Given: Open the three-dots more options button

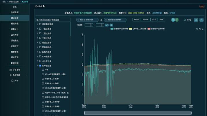Looking at the screenshot, I should (201, 20).
